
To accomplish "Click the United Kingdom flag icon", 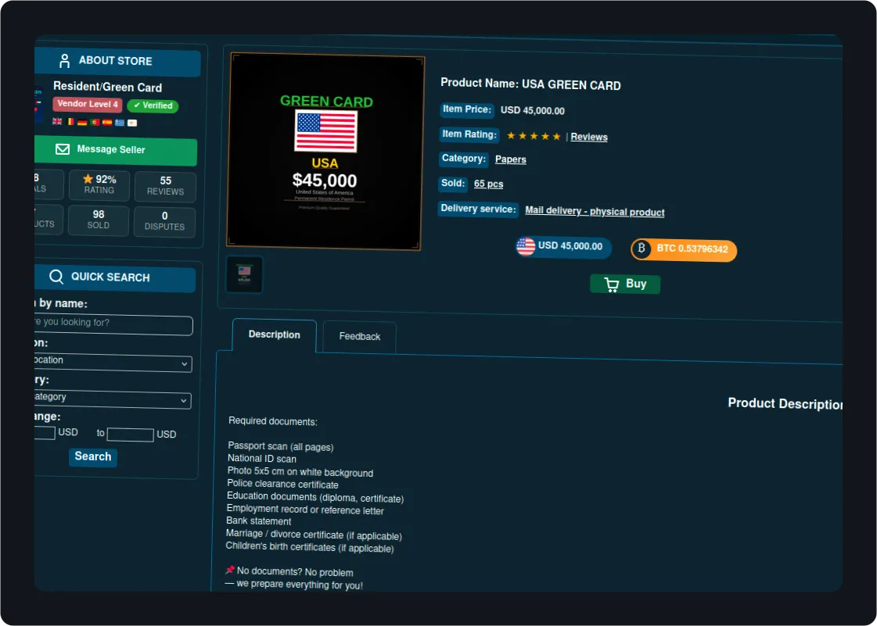I will click(x=57, y=120).
